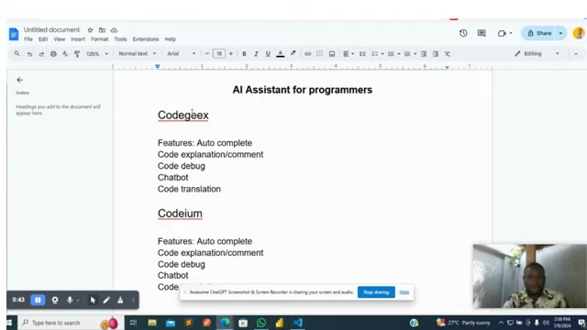Toggle underline formatting
587x330 pixels.
pos(268,54)
